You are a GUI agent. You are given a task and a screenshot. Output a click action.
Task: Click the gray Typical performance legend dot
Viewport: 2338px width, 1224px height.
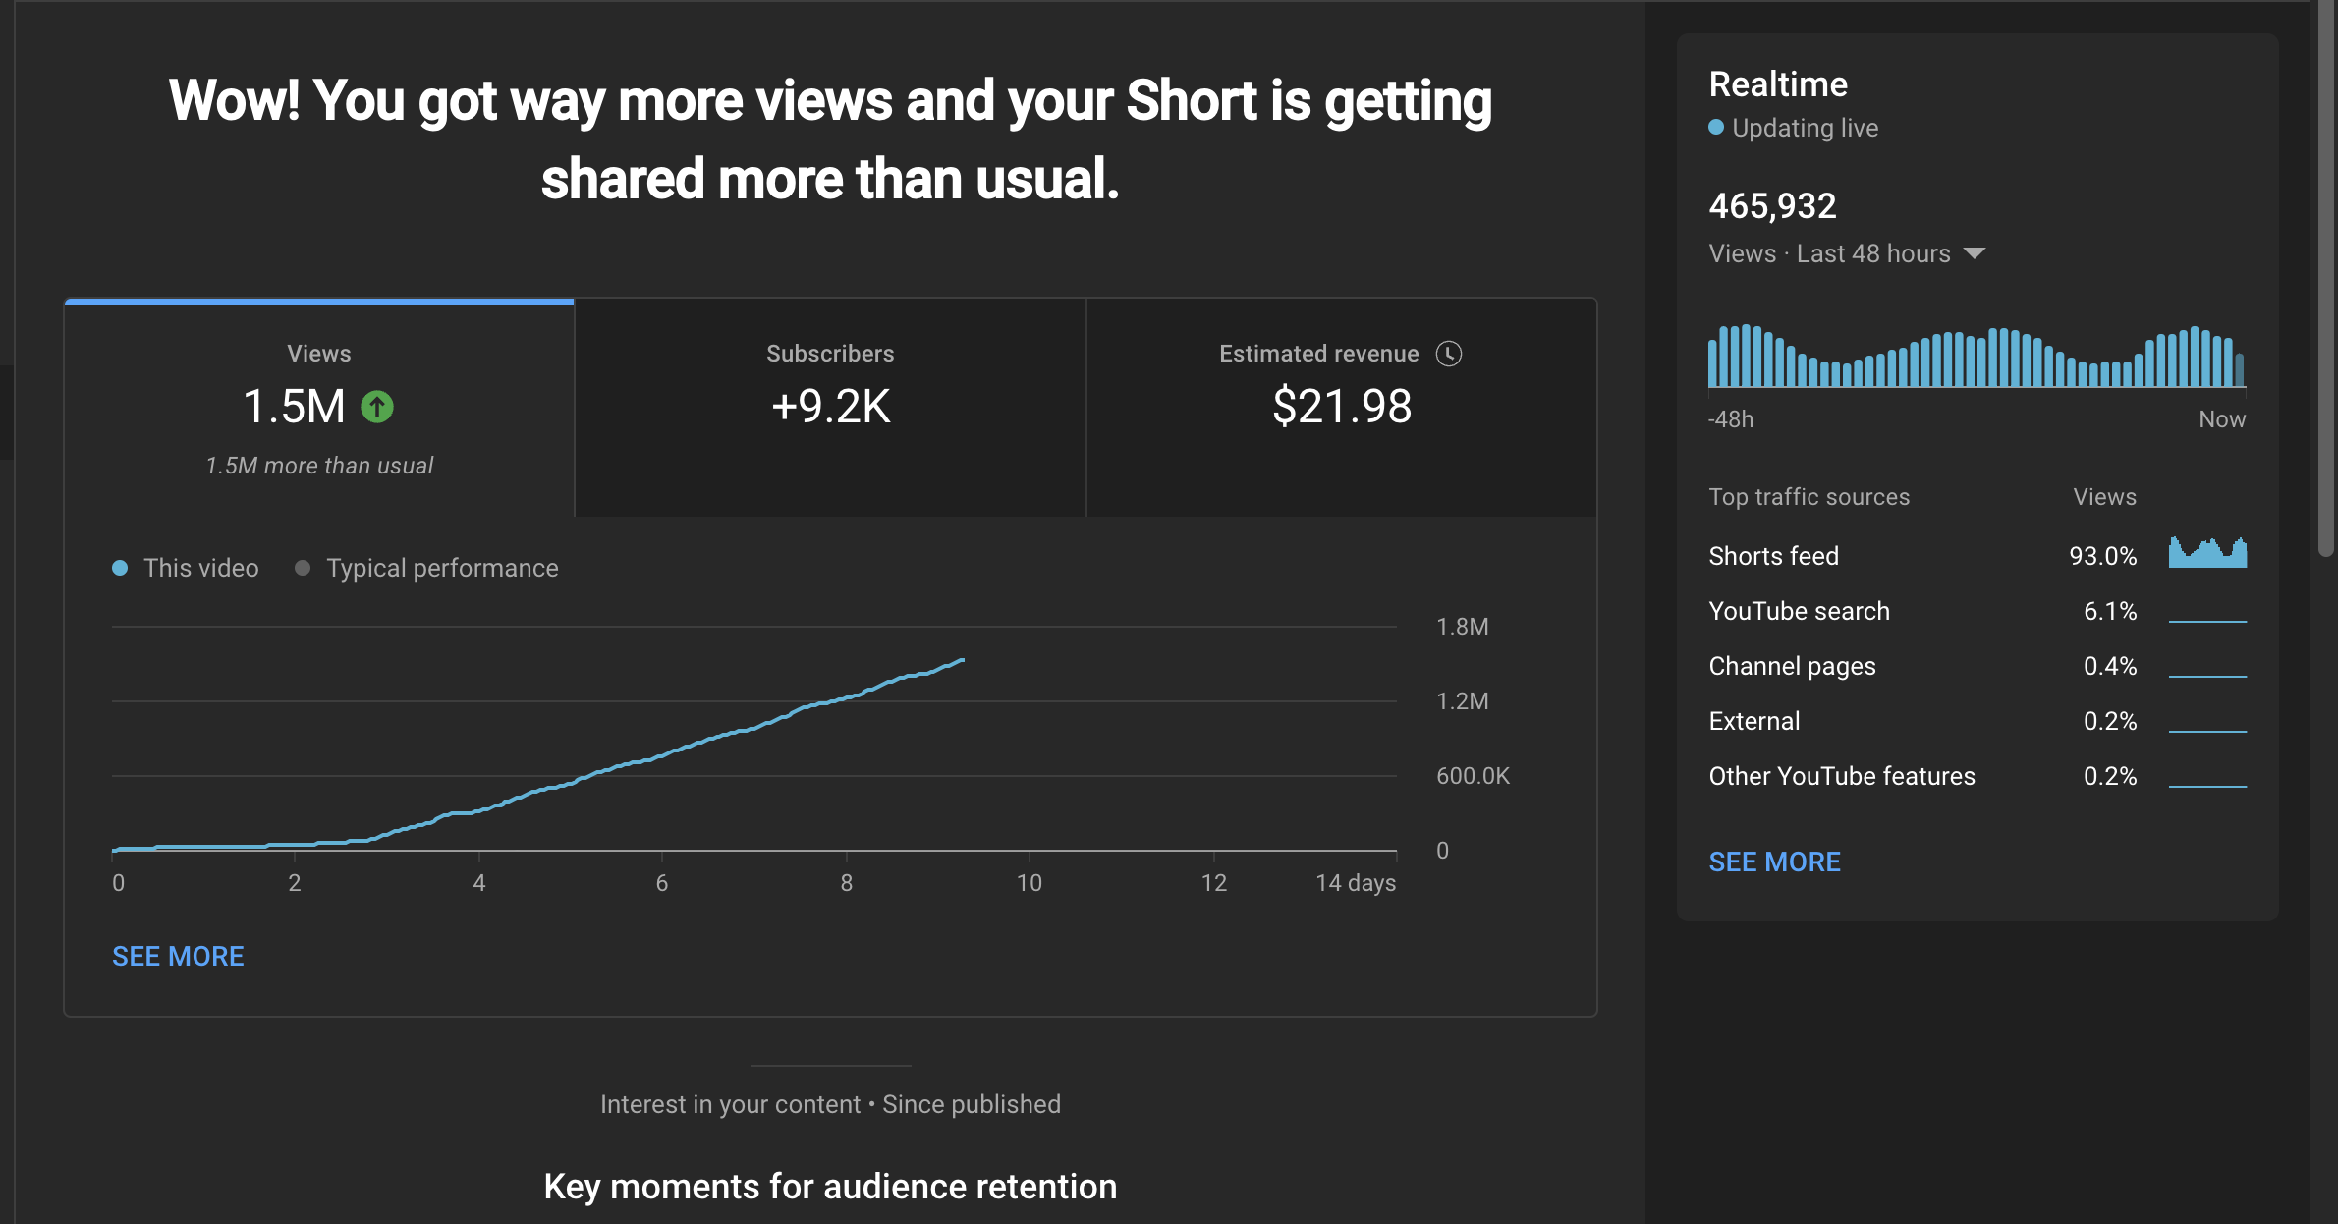tap(304, 568)
